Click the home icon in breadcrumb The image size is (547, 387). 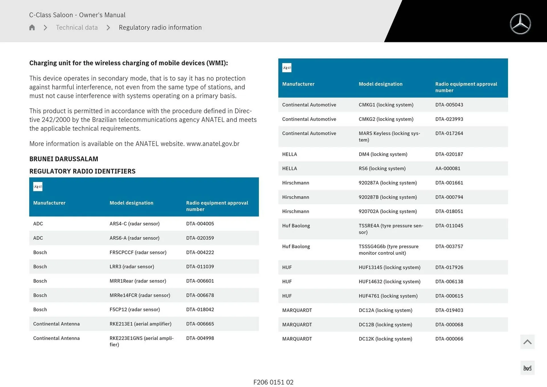coord(32,27)
